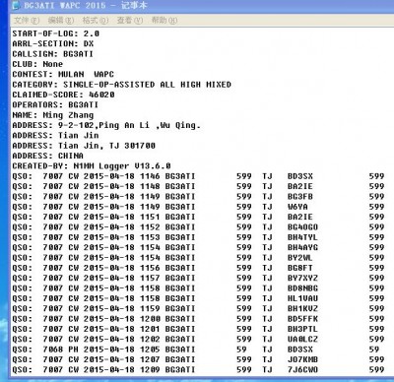
Task: Click the START-OF-LOG: 2.0 line
Action: click(56, 33)
